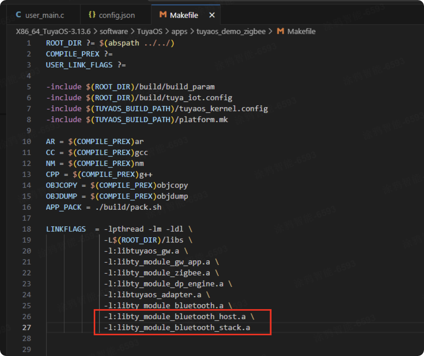424x356 pixels.
Task: Click the -l:libty_module_bluetooth.a line
Action: [168, 306]
